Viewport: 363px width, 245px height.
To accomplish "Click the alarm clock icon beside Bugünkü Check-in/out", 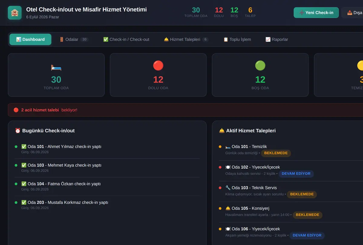I will [x=18, y=131].
